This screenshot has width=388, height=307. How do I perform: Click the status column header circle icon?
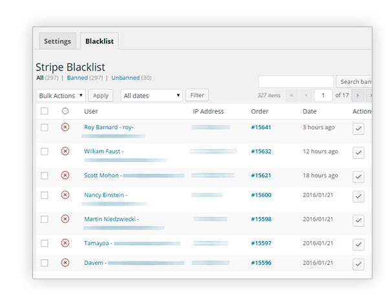click(65, 111)
